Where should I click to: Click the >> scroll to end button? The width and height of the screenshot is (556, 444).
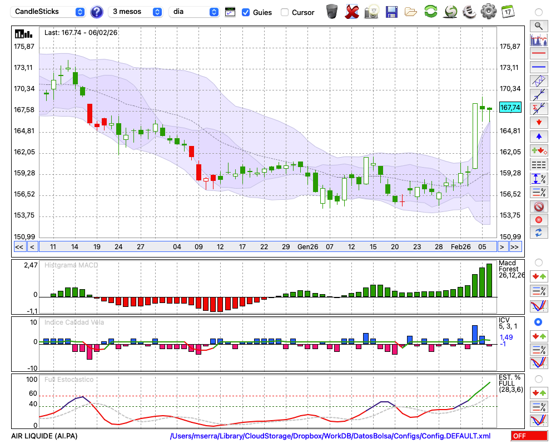click(515, 247)
